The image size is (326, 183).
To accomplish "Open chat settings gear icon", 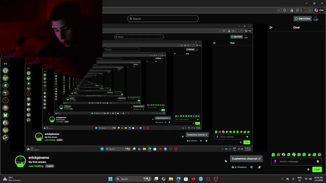I will tap(308, 170).
